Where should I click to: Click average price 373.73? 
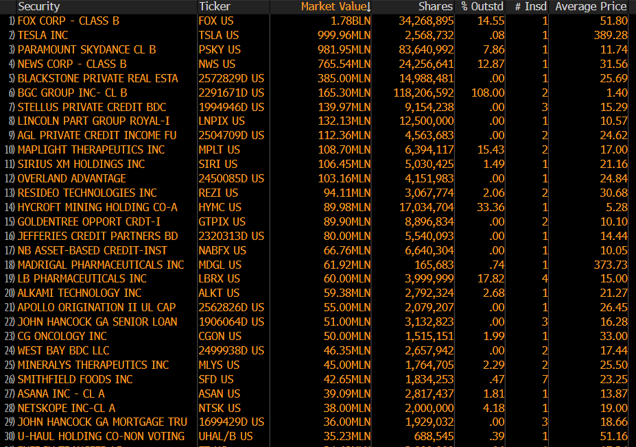tap(611, 265)
